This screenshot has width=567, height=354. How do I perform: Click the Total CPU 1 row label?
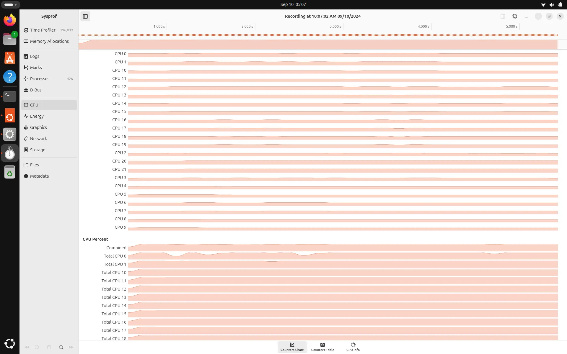115,264
